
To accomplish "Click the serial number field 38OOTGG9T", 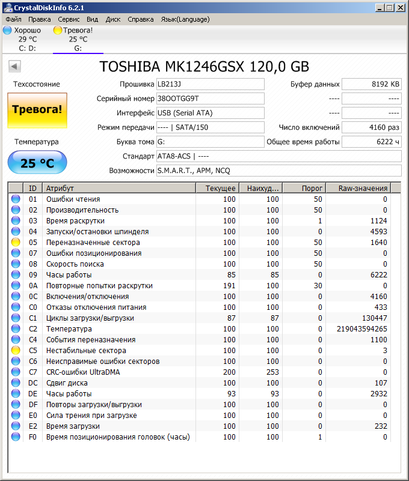I will point(210,98).
